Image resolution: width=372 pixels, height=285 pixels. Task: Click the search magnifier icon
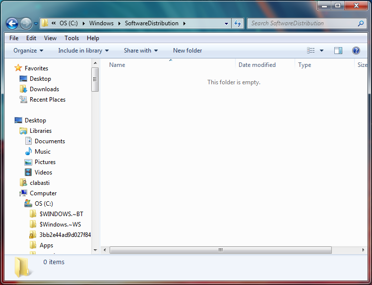pyautogui.click(x=361, y=23)
